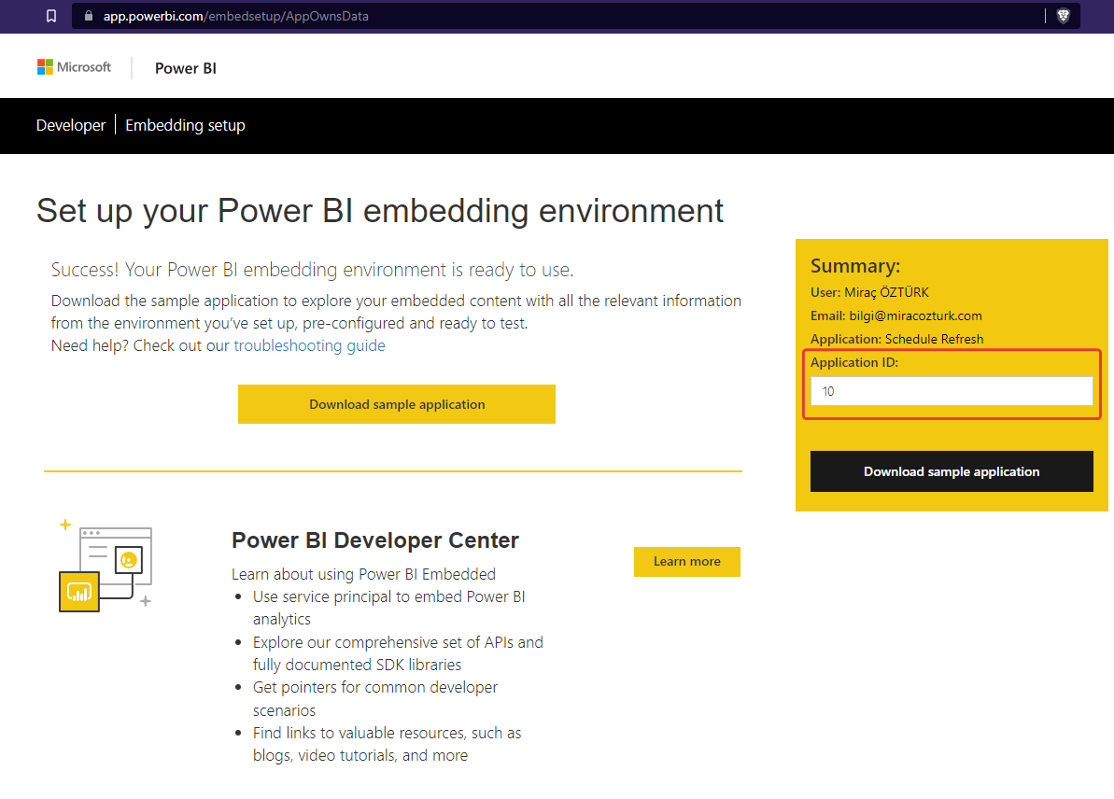Viewport: 1114px width, 799px height.
Task: Click the Power BI header title
Action: click(x=185, y=67)
